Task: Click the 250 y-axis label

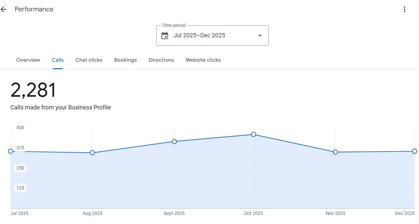Action: 20,168
